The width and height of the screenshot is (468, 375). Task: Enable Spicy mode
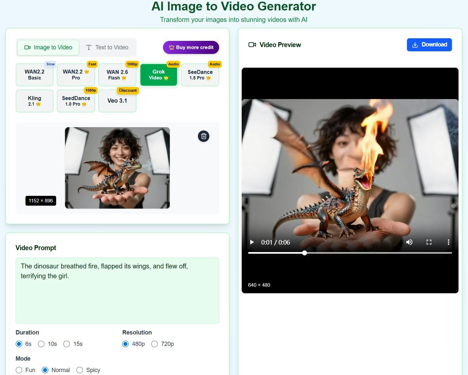pos(80,370)
